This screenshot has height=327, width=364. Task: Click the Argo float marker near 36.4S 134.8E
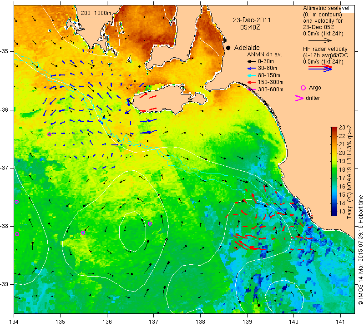49,134
